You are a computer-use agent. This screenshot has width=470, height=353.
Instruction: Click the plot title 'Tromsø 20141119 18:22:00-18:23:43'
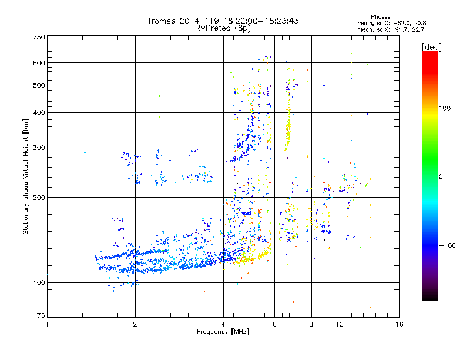point(223,21)
